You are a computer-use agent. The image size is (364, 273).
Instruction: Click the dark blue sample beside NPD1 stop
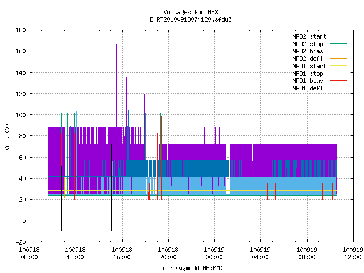[338, 73]
